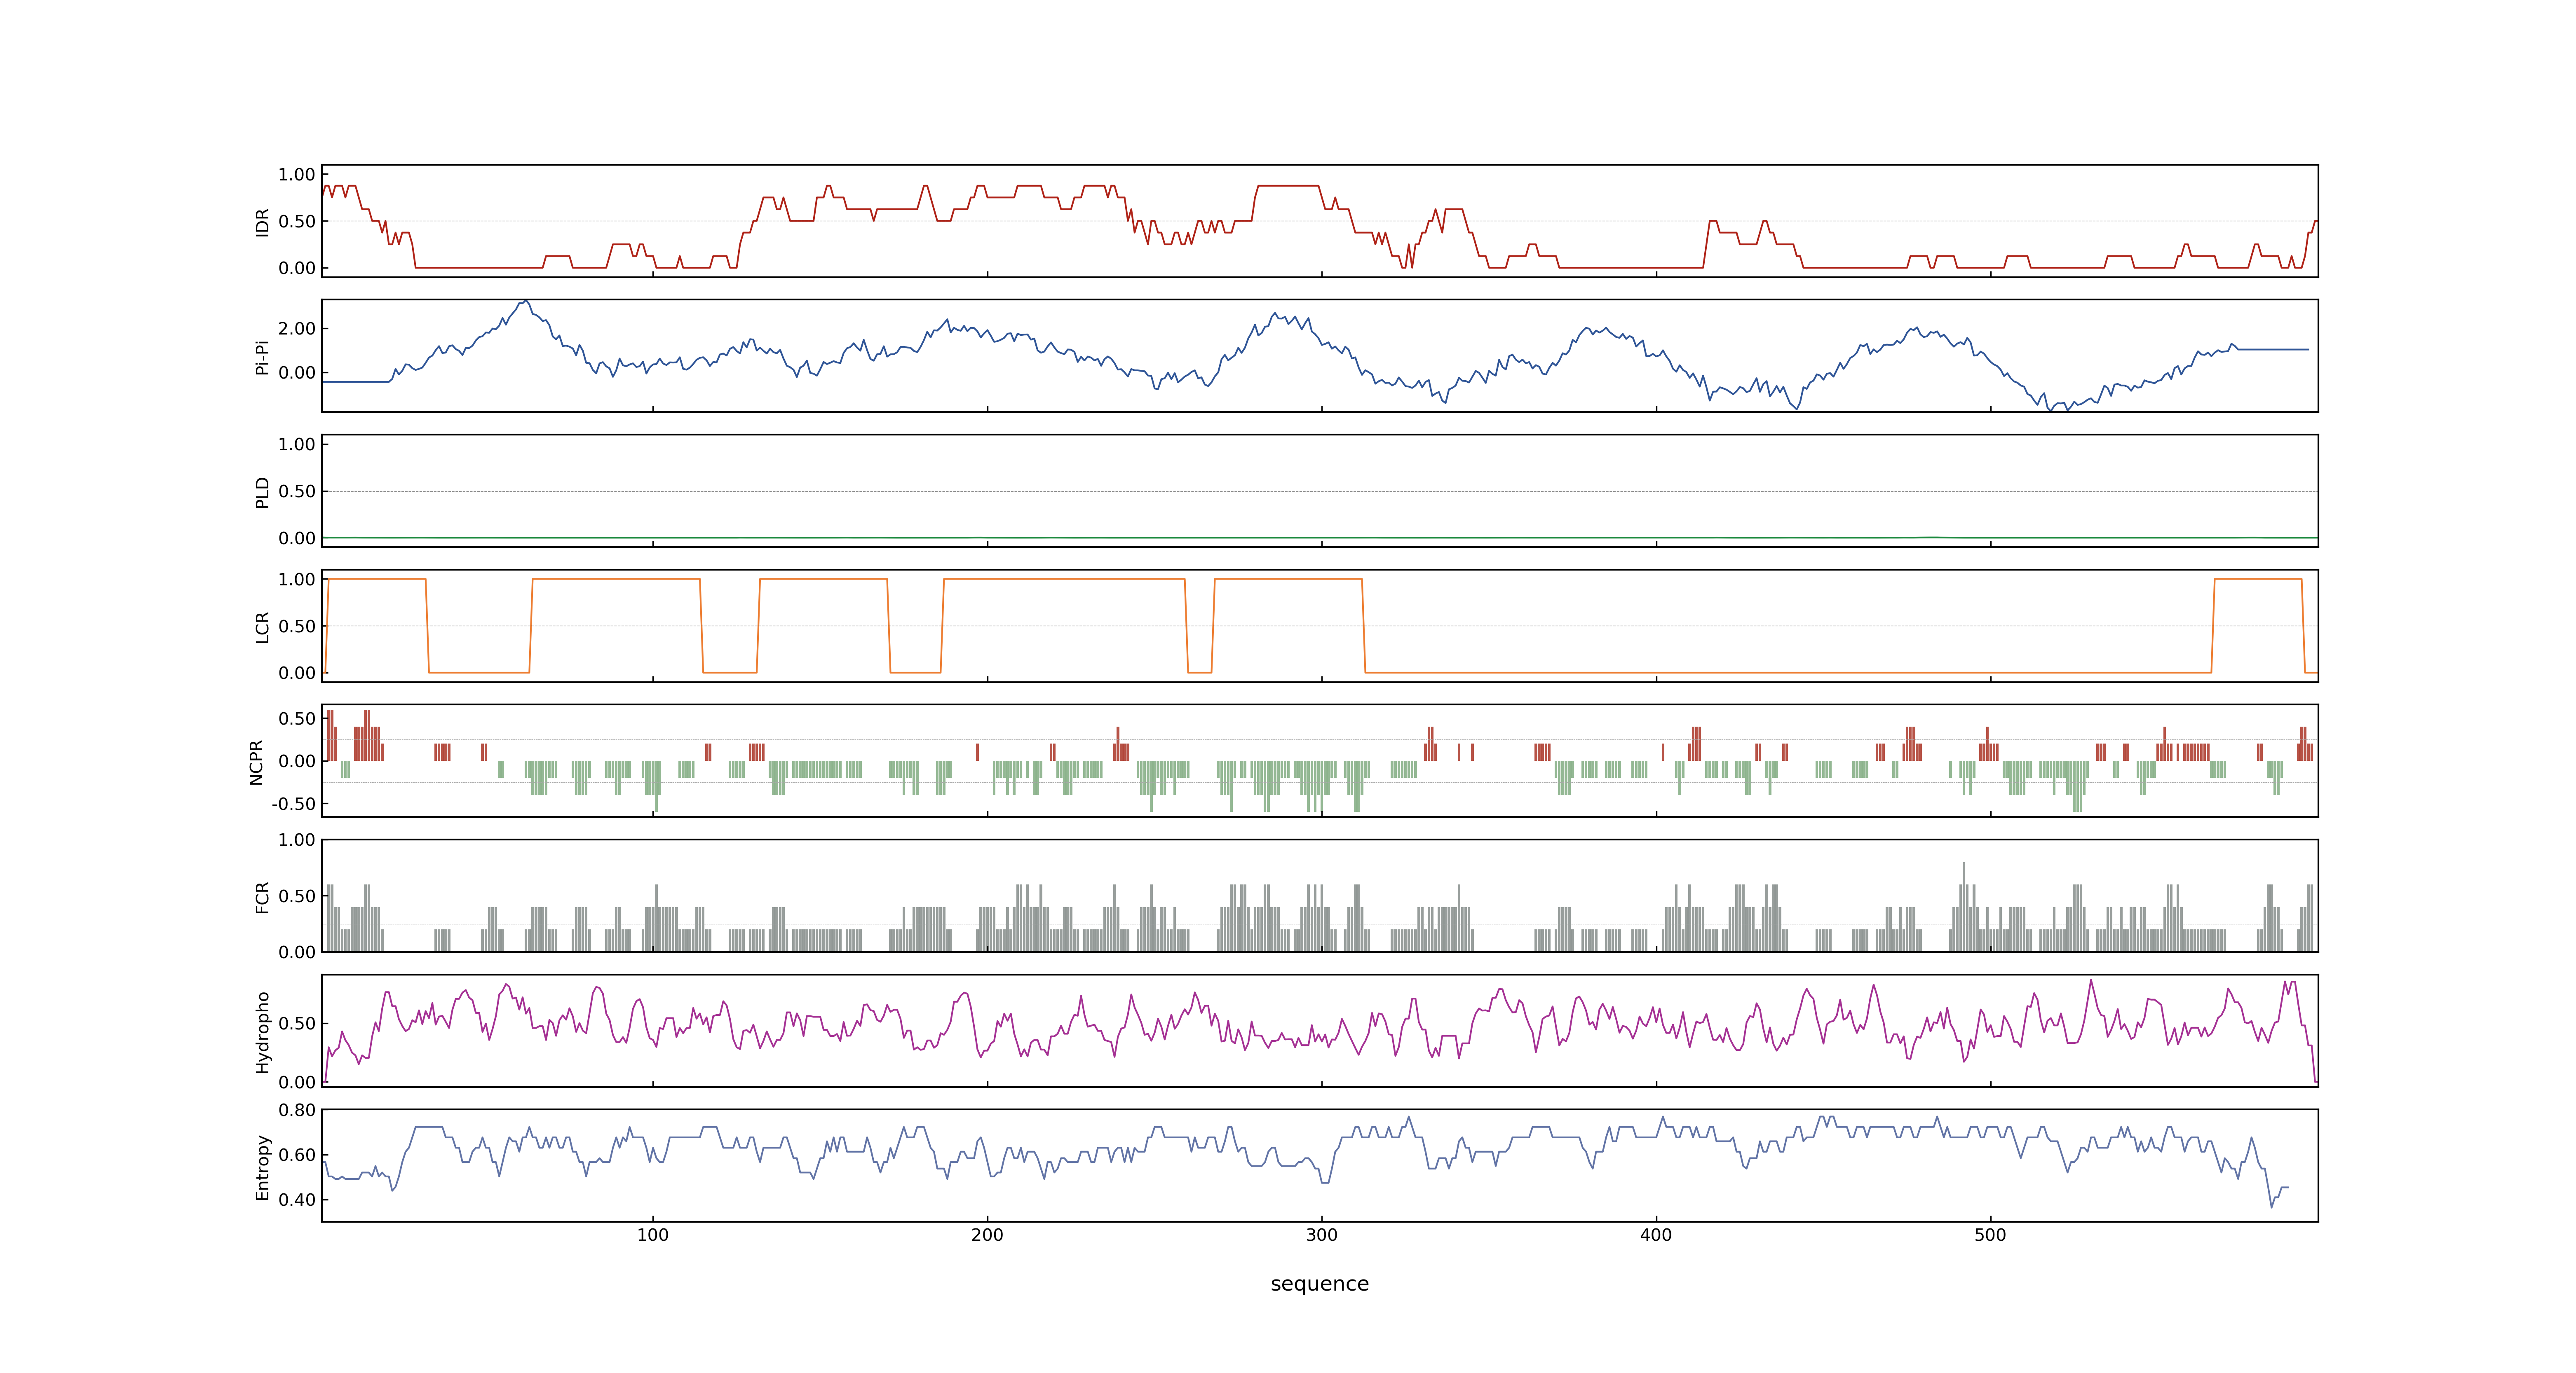Click the 0.50 tick of the Hydropho panel
This screenshot has width=2576, height=1373.
(x=297, y=1023)
